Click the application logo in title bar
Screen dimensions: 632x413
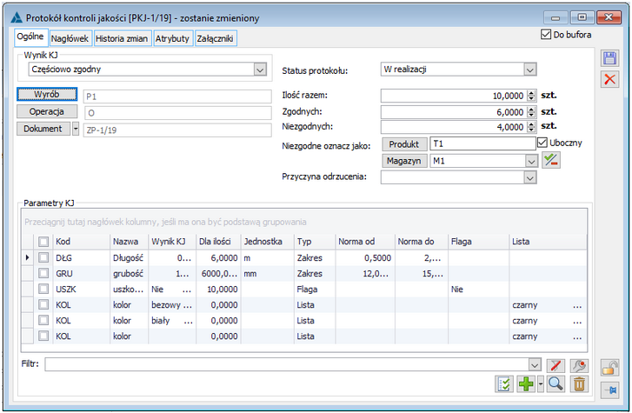click(17, 17)
